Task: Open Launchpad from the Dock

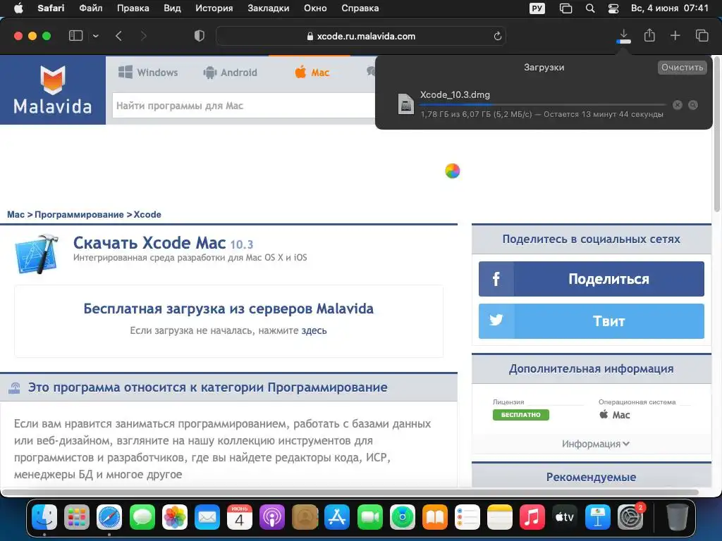Action: point(76,516)
